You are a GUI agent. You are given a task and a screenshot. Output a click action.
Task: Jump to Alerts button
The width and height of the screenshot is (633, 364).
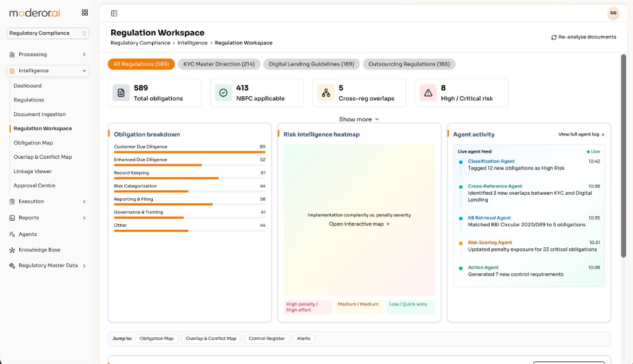304,339
